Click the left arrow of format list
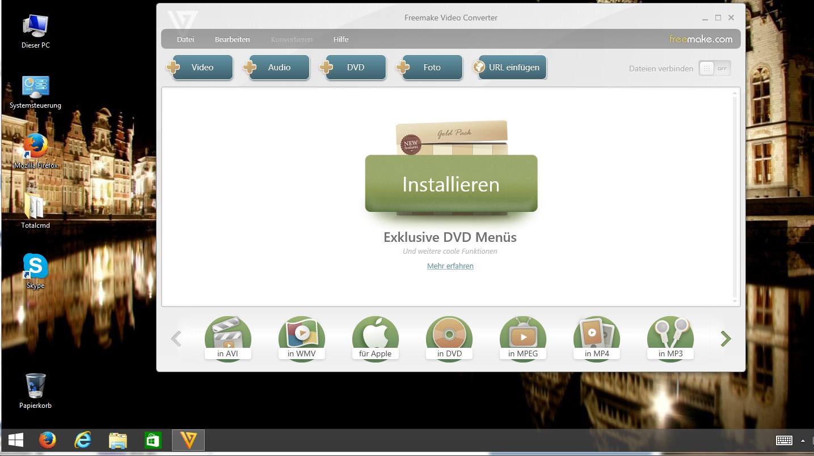The width and height of the screenshot is (814, 456). (x=176, y=339)
